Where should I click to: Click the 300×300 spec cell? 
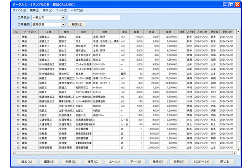pyautogui.click(x=106, y=64)
